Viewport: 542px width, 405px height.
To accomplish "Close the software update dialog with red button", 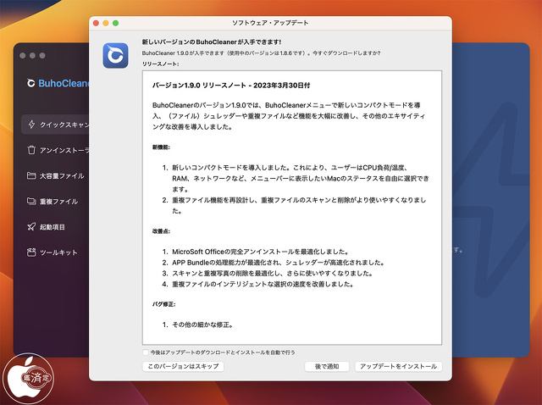I will 96,22.
